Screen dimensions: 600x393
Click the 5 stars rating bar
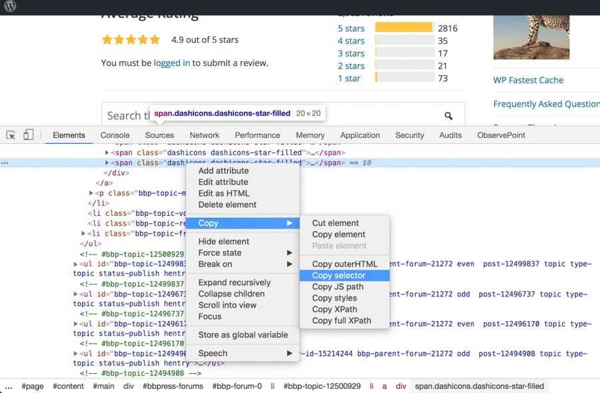click(x=403, y=28)
